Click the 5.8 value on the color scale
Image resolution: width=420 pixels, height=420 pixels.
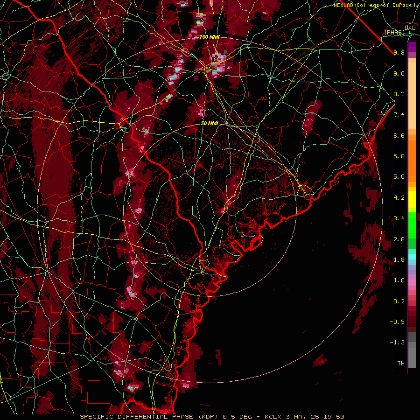click(399, 156)
